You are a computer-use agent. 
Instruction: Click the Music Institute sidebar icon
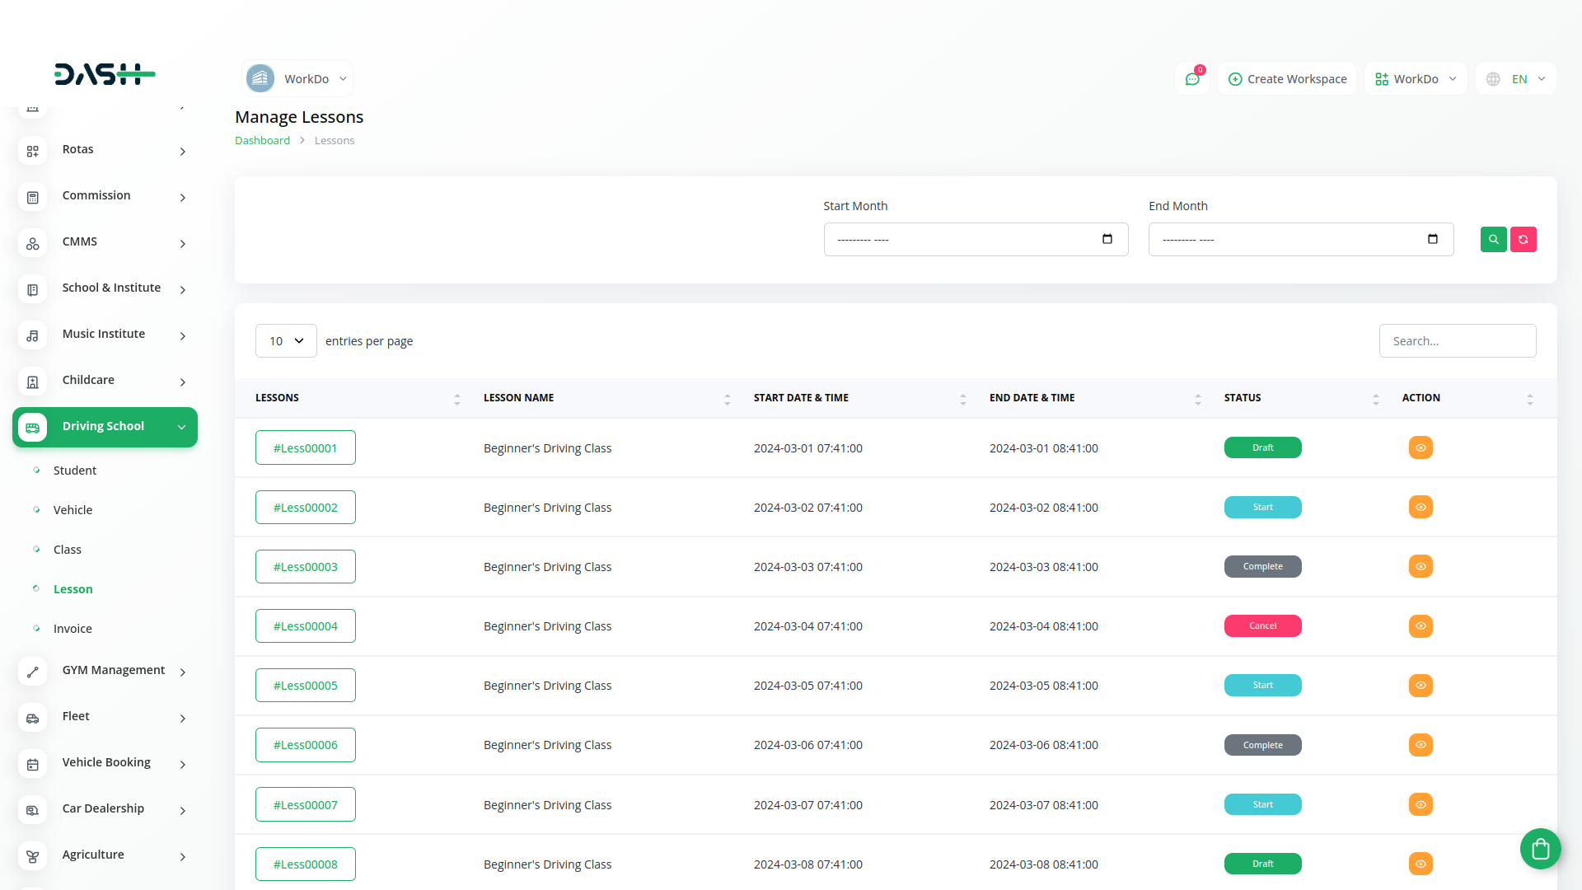(33, 335)
